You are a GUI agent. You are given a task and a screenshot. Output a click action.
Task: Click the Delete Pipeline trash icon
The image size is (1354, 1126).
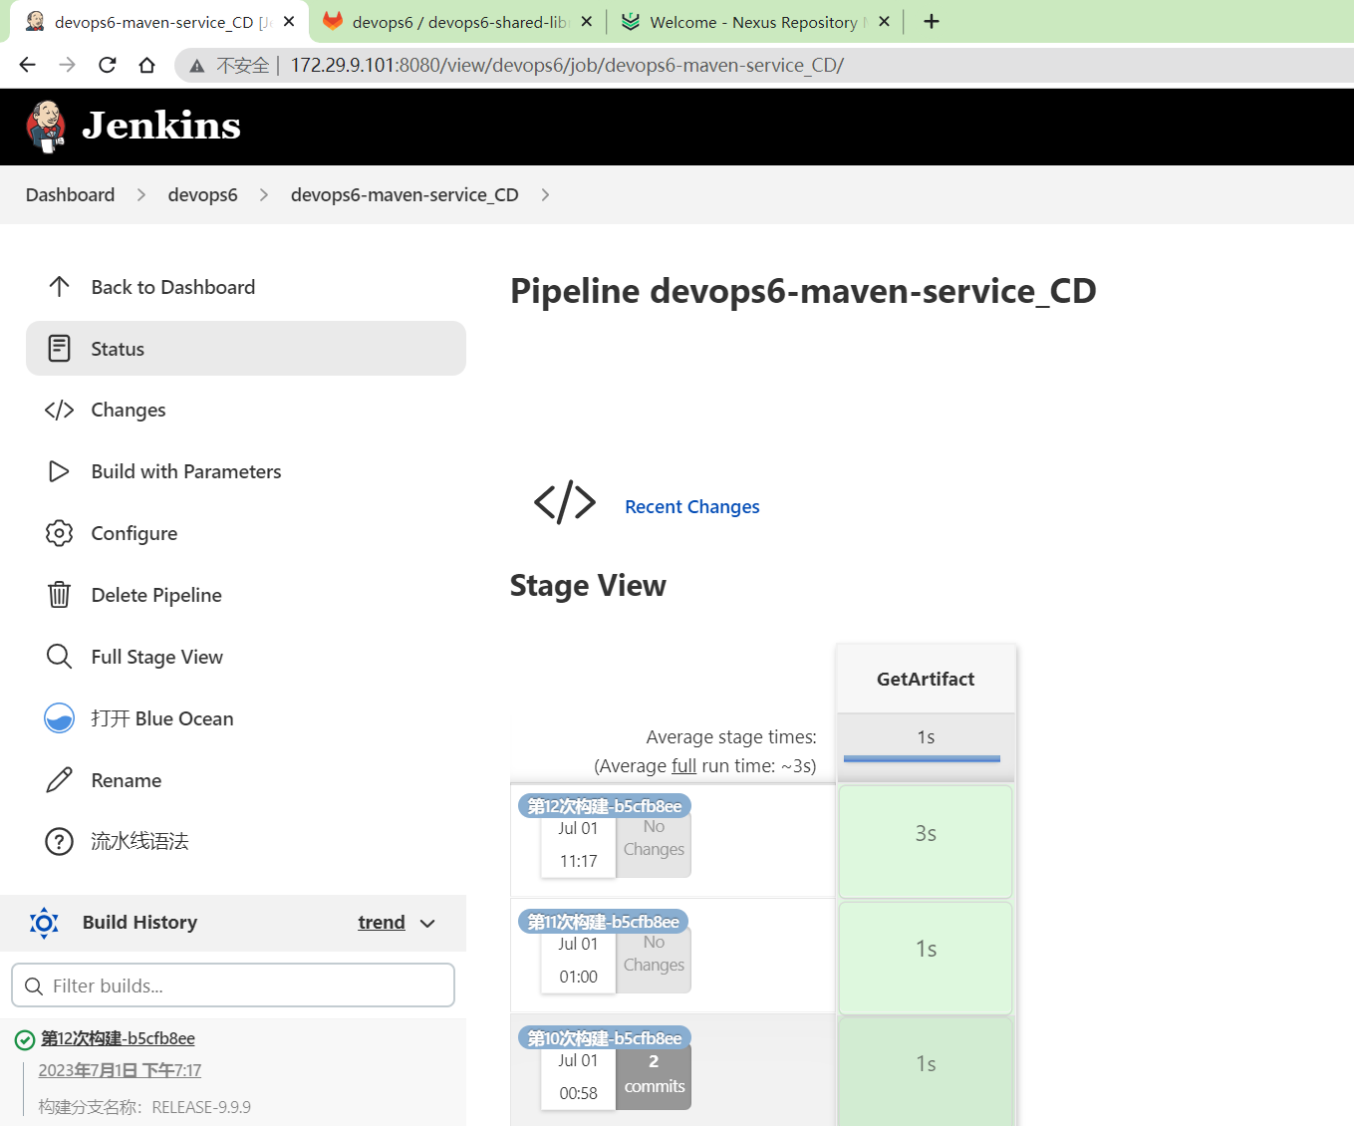coord(59,595)
